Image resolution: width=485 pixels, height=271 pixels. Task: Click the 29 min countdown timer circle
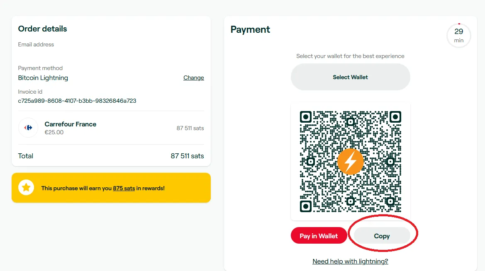pyautogui.click(x=459, y=36)
